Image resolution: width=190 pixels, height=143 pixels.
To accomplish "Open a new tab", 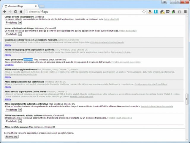I will click(42, 6).
